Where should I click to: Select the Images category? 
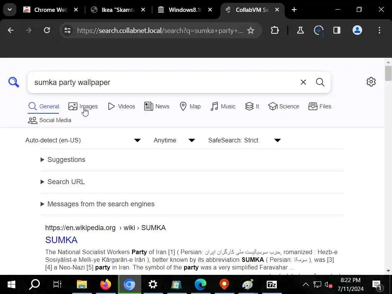tap(83, 106)
